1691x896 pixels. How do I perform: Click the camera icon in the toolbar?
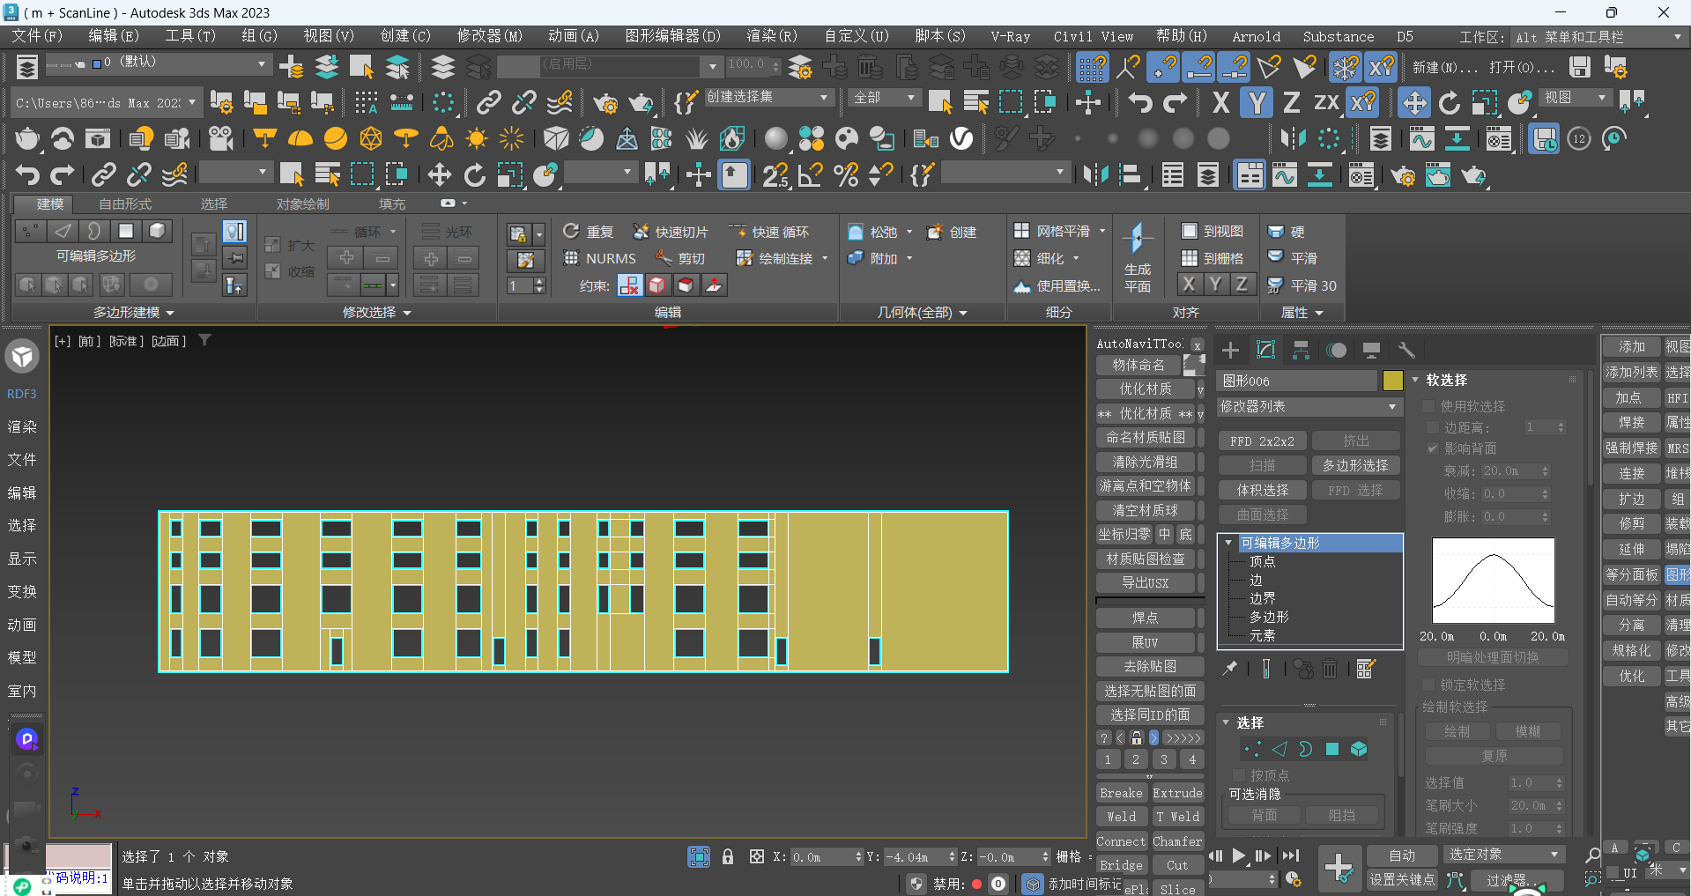[x=221, y=138]
